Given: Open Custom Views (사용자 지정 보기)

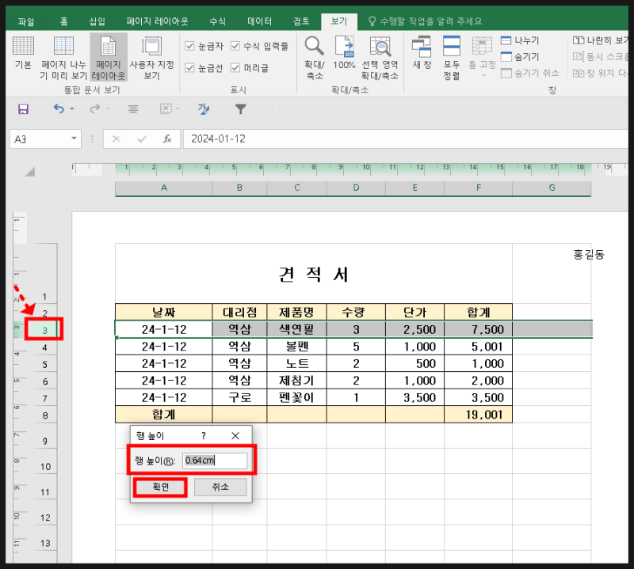Looking at the screenshot, I should coord(151,58).
